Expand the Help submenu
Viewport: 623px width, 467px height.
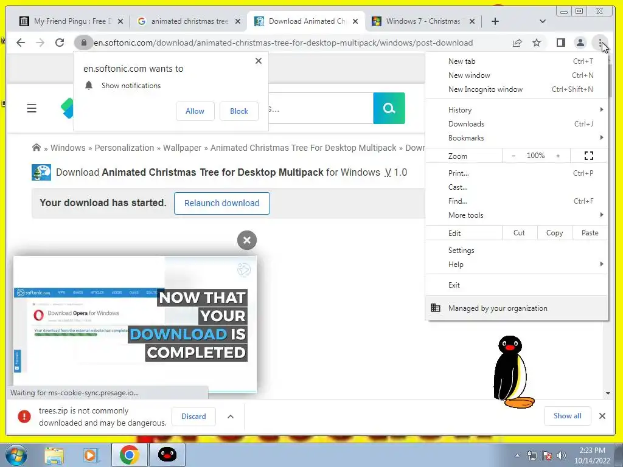517,265
